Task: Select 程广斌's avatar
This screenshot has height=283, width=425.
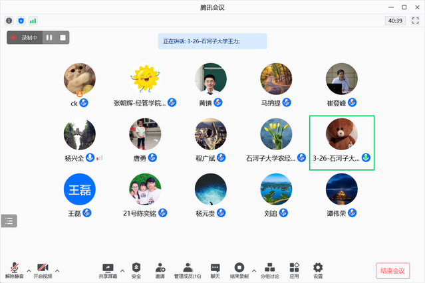Action: (211, 134)
